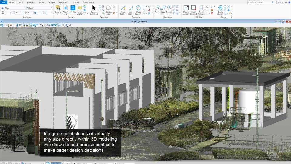Image resolution: width=291 pixels, height=164 pixels.
Task: Click the Copy View icon
Action: pyautogui.click(x=59, y=25)
